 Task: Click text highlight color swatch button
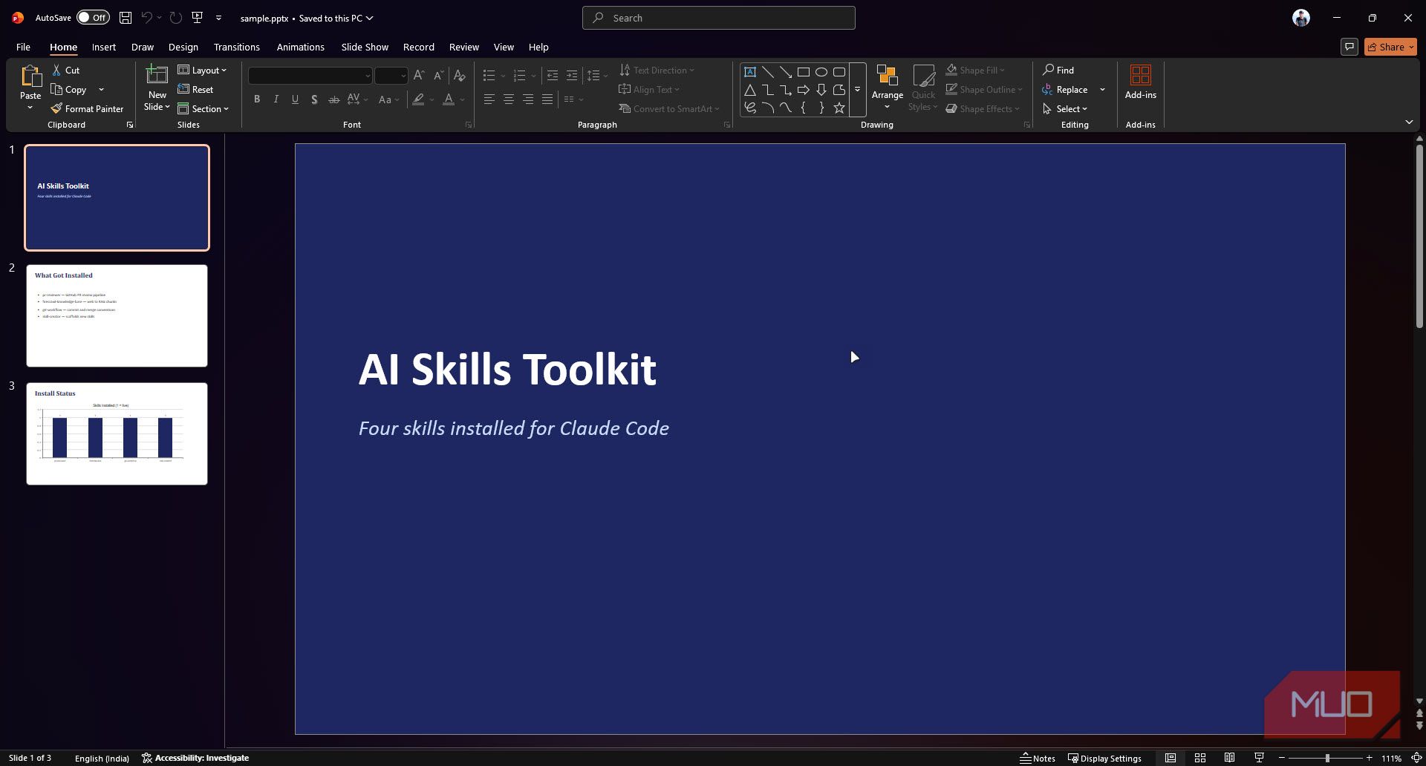(419, 99)
